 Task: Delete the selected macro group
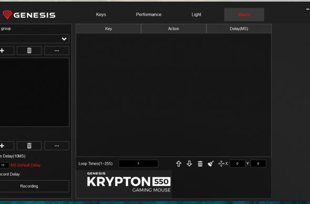click(29, 50)
